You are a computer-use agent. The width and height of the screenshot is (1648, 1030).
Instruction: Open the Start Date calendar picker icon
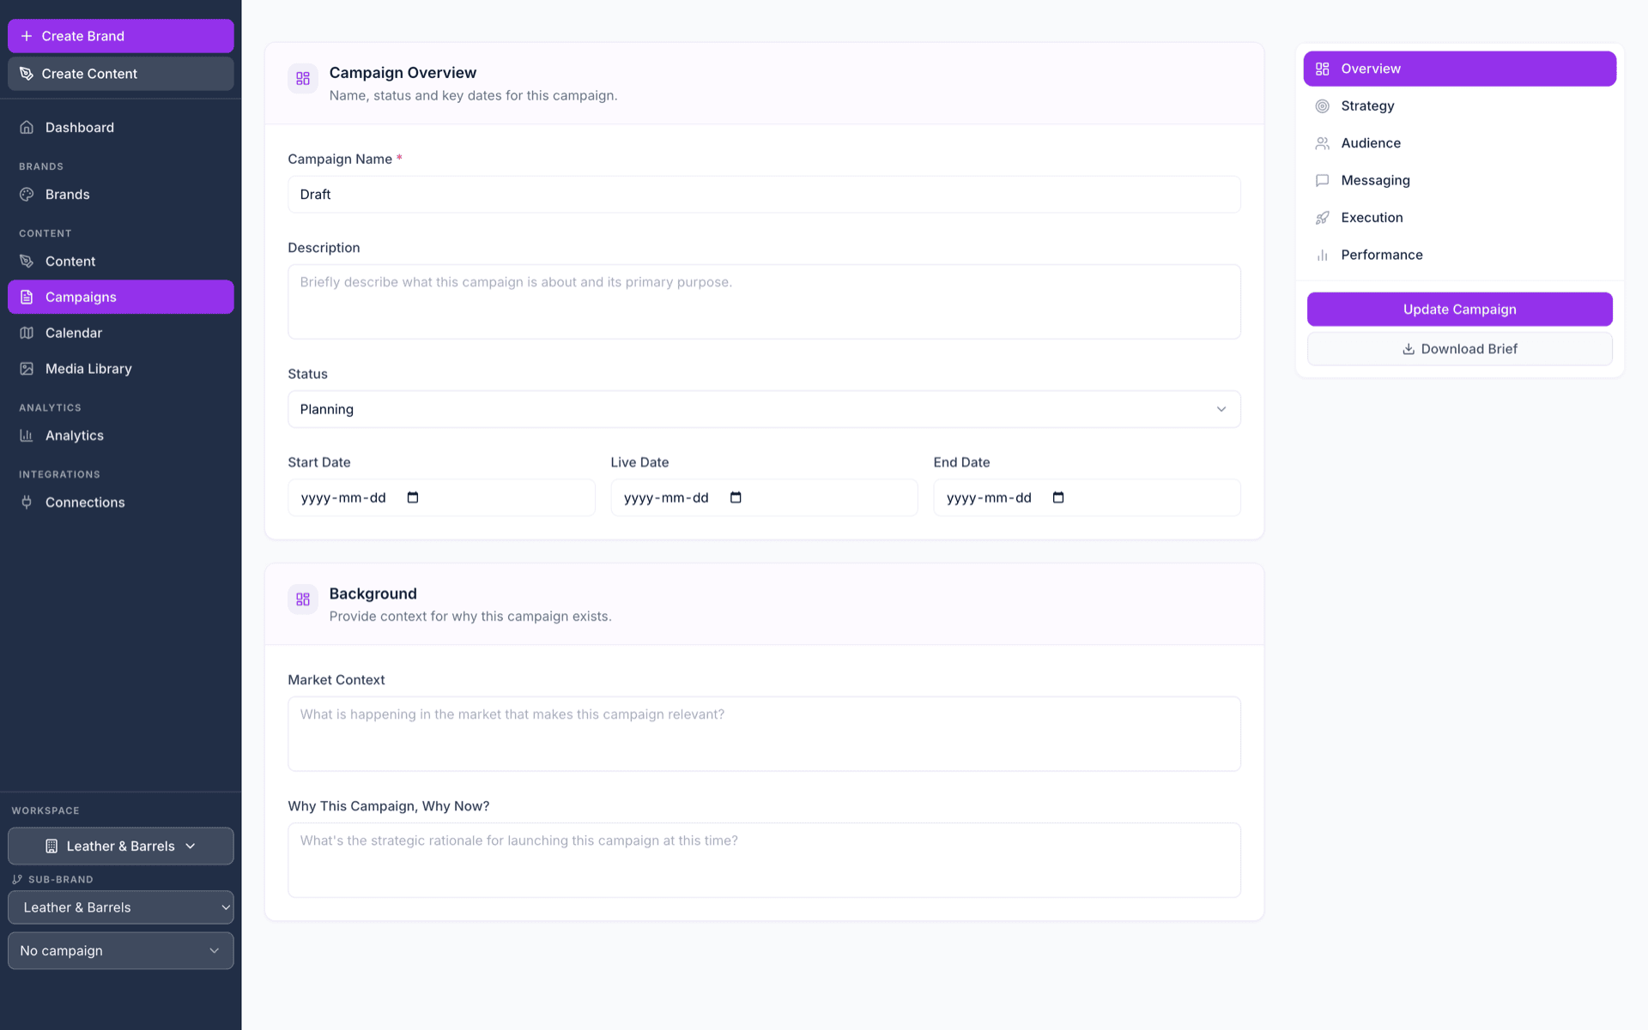click(414, 497)
